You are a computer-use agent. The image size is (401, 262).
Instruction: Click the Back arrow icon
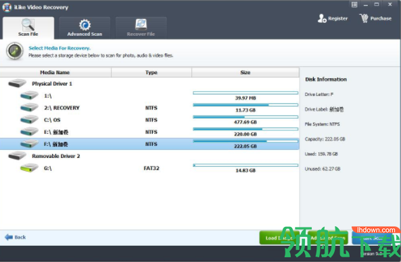pos(9,237)
